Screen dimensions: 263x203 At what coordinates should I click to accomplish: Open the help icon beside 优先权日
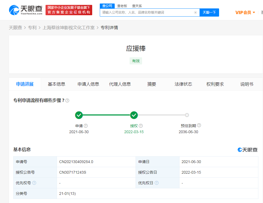point(156,183)
